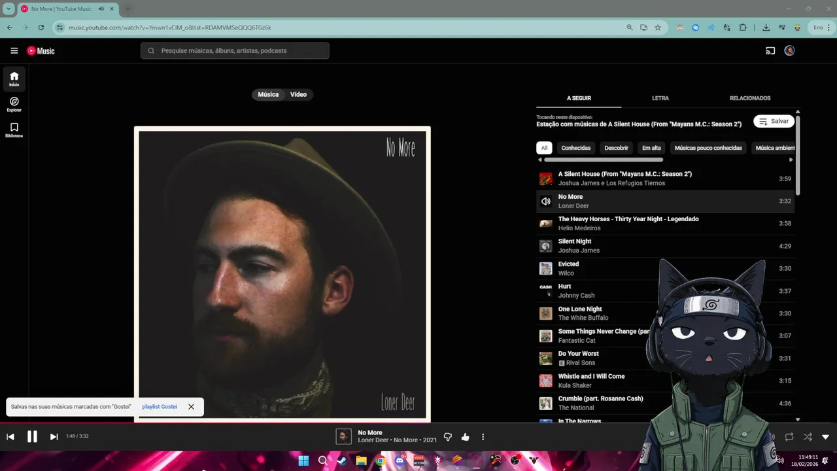This screenshot has width=837, height=471.
Task: Open Biblioteca in the sidebar
Action: 14,130
